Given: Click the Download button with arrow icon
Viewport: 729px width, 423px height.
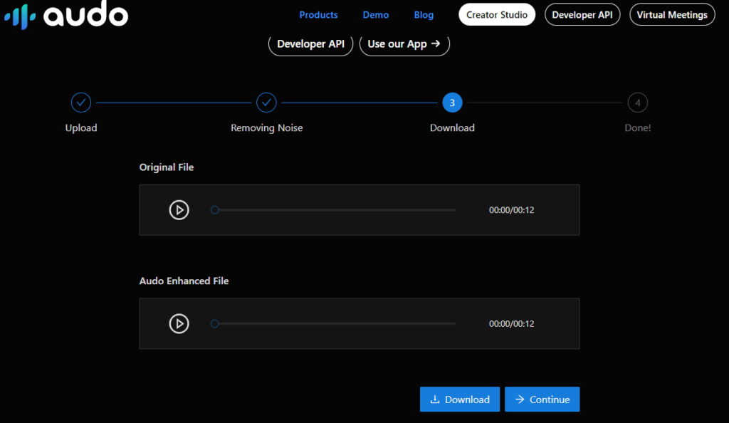Looking at the screenshot, I should click(x=461, y=399).
